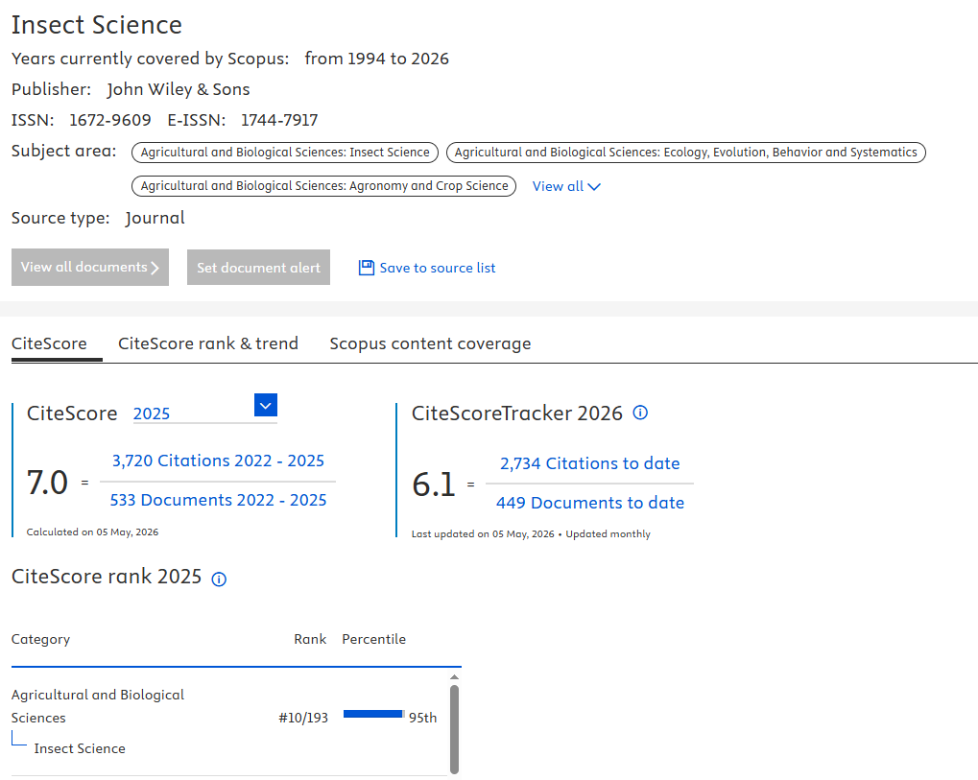Click the rank value #10/193
Viewport: 978px width, 780px height.
point(303,718)
